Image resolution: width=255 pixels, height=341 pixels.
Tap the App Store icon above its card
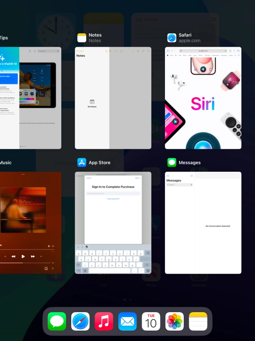(82, 163)
